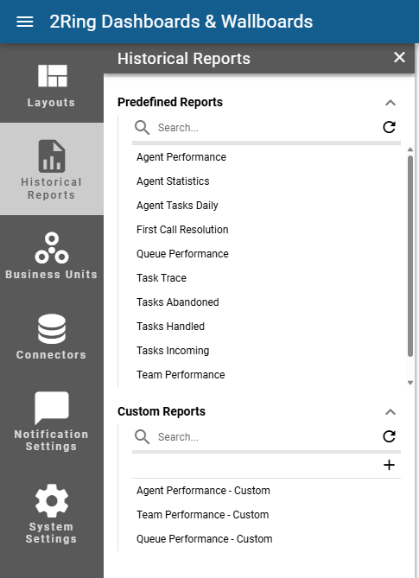Click the scrollbar up arrow in predefined list
Image resolution: width=419 pixels, height=578 pixels.
pos(410,149)
